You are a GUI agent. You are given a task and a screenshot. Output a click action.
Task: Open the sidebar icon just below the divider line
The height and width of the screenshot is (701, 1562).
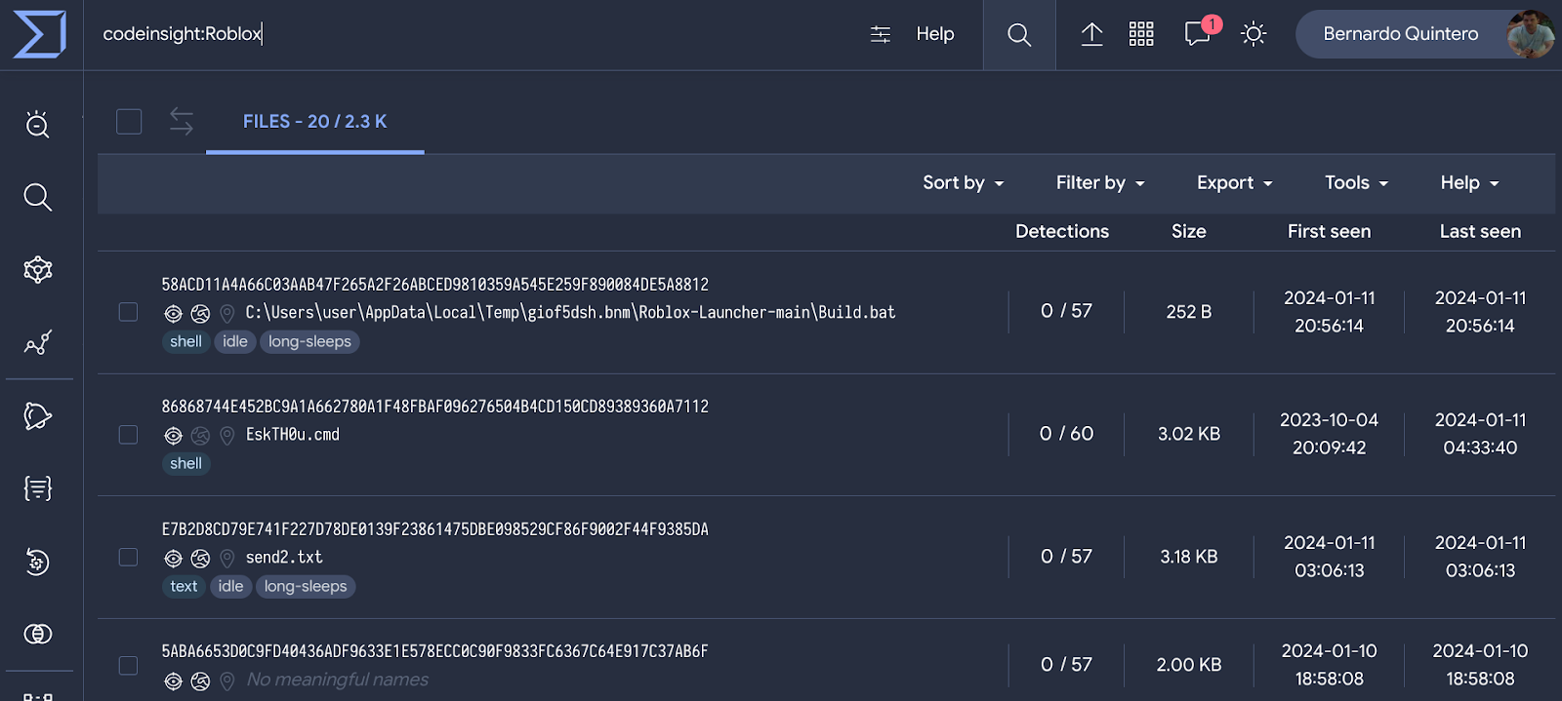37,416
